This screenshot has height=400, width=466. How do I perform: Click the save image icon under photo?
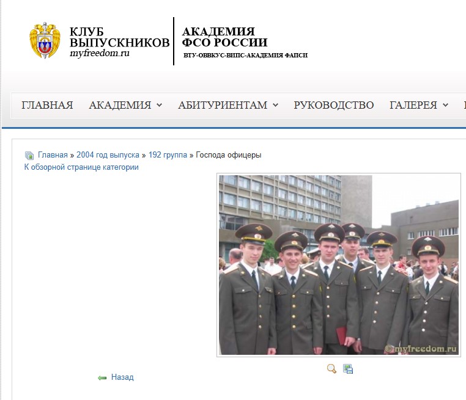click(x=348, y=369)
